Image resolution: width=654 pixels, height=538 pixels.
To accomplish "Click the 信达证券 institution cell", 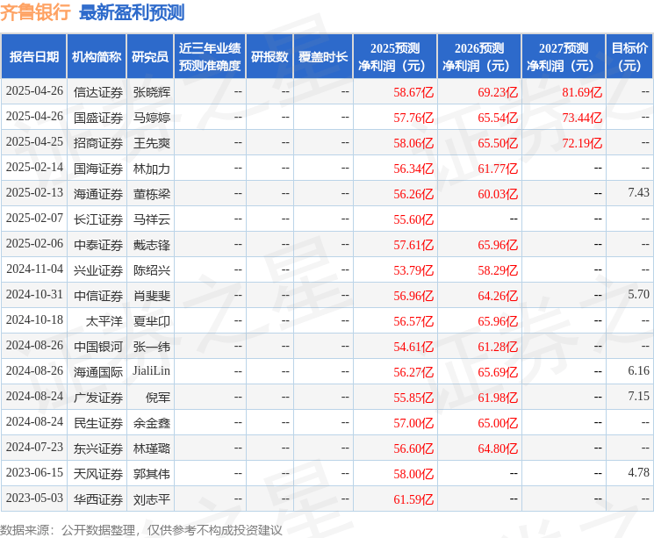I will 98,92.
